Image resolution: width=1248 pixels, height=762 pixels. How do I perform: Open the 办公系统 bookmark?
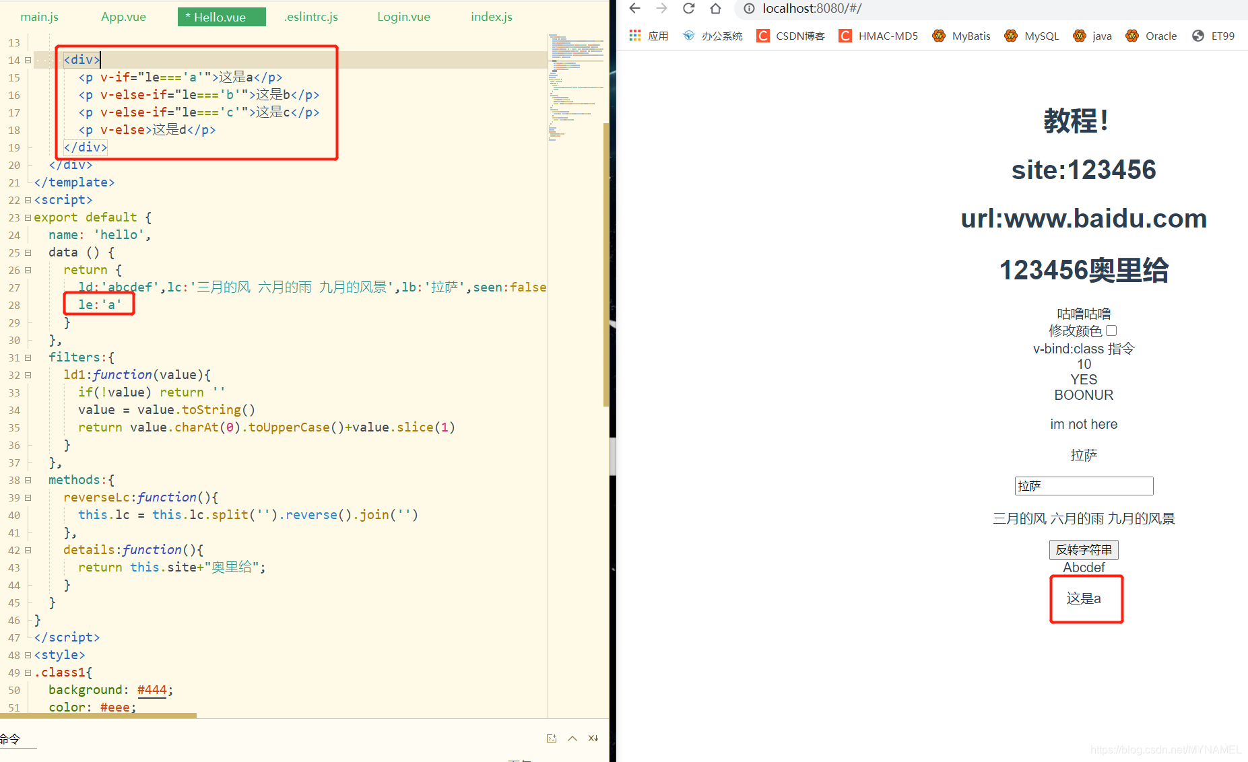712,36
